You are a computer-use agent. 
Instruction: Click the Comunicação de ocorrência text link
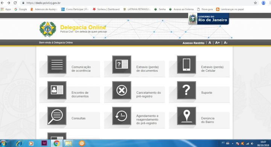tap(81, 69)
